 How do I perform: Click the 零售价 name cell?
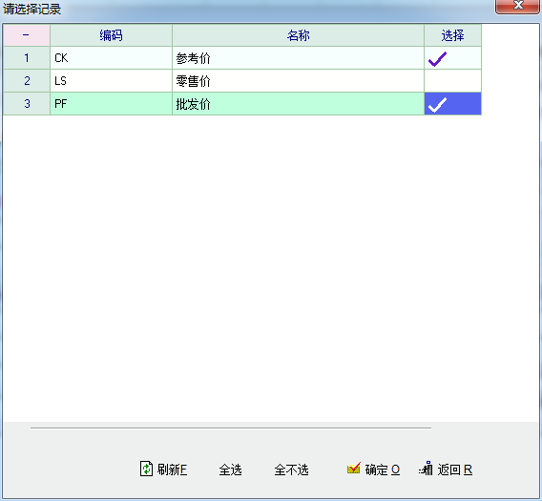[298, 81]
